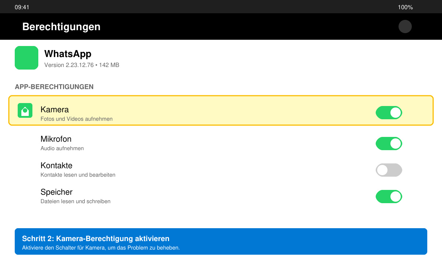
Task: Click the Schritt 2 instruction banner
Action: pyautogui.click(x=221, y=241)
